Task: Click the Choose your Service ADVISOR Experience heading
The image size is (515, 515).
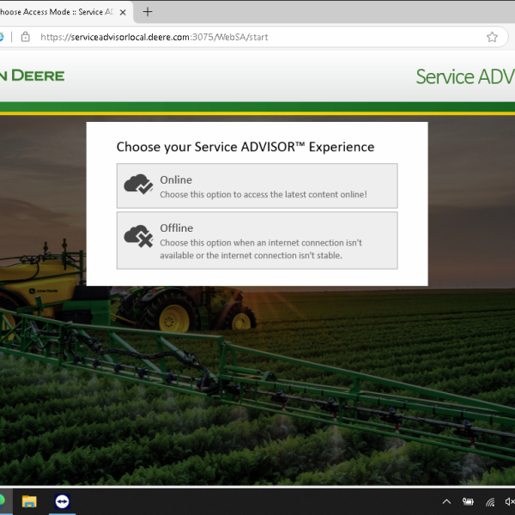Action: tap(245, 147)
